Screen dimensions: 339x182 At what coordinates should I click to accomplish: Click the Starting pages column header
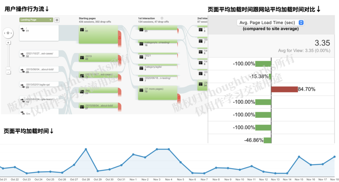click(x=87, y=19)
